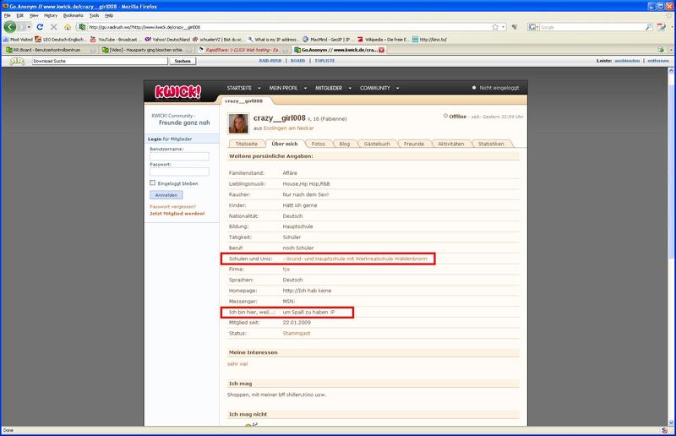The image size is (676, 436).
Task: Click the KWICK! logo
Action: [177, 92]
